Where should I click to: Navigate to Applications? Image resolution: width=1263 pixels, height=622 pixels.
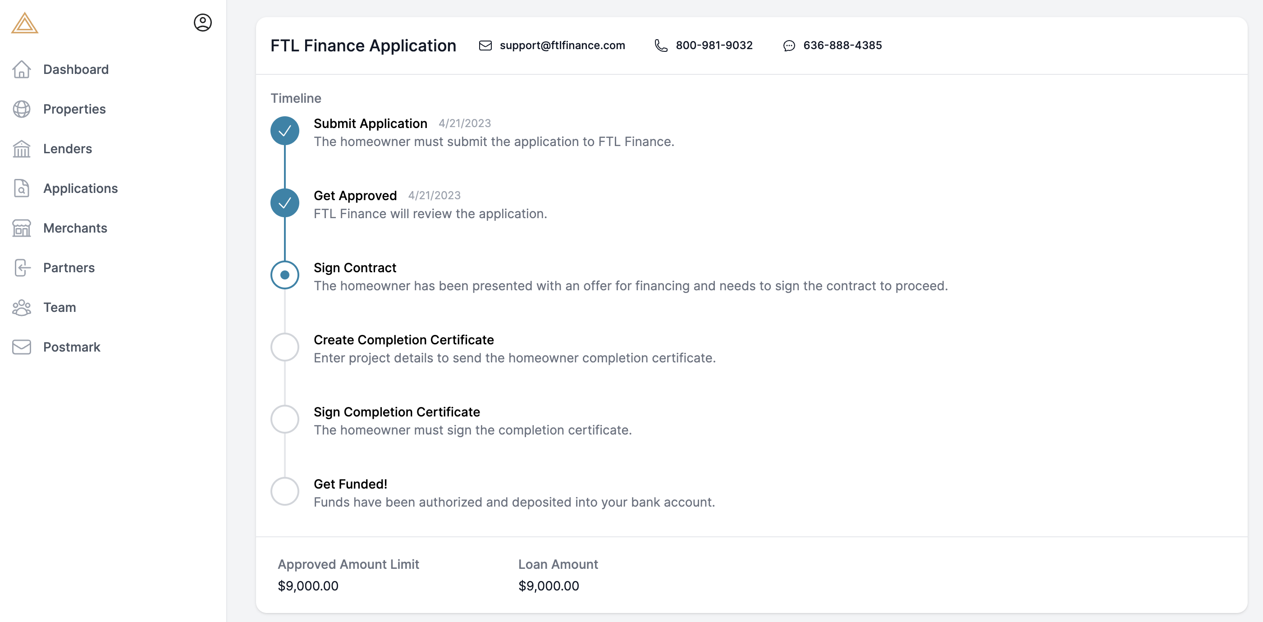point(80,189)
